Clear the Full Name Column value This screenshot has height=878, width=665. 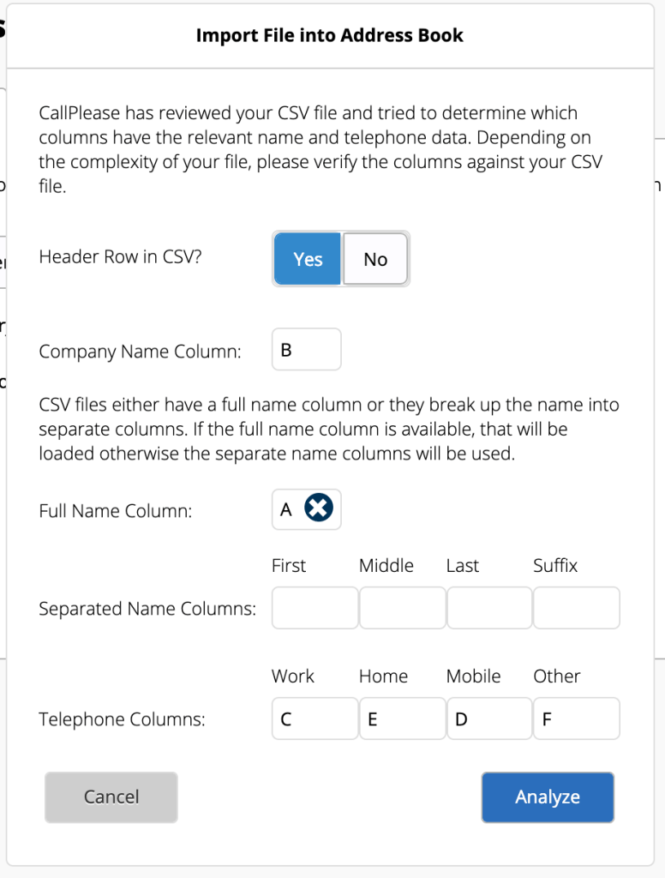(x=319, y=509)
